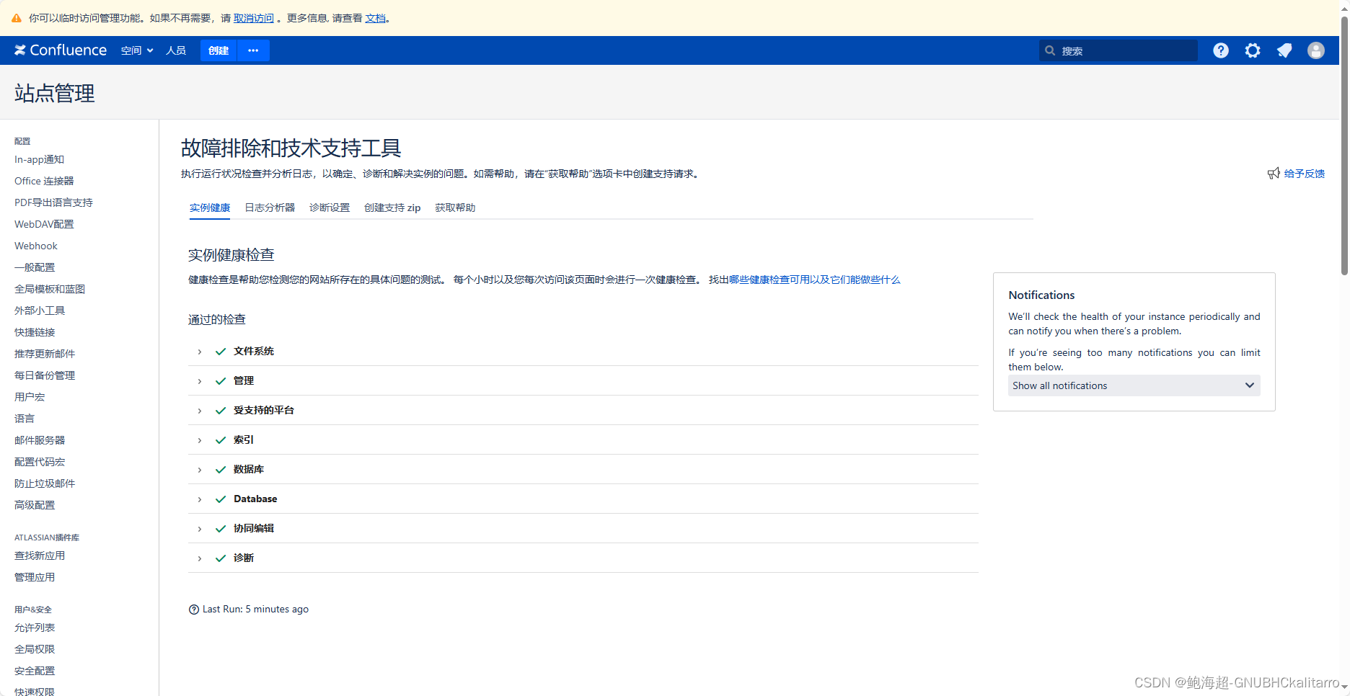This screenshot has width=1350, height=696.
Task: Click the three-dot more create options button
Action: pyautogui.click(x=253, y=50)
